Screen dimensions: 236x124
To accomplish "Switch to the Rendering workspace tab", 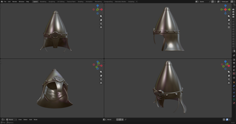I will tap(98, 2).
